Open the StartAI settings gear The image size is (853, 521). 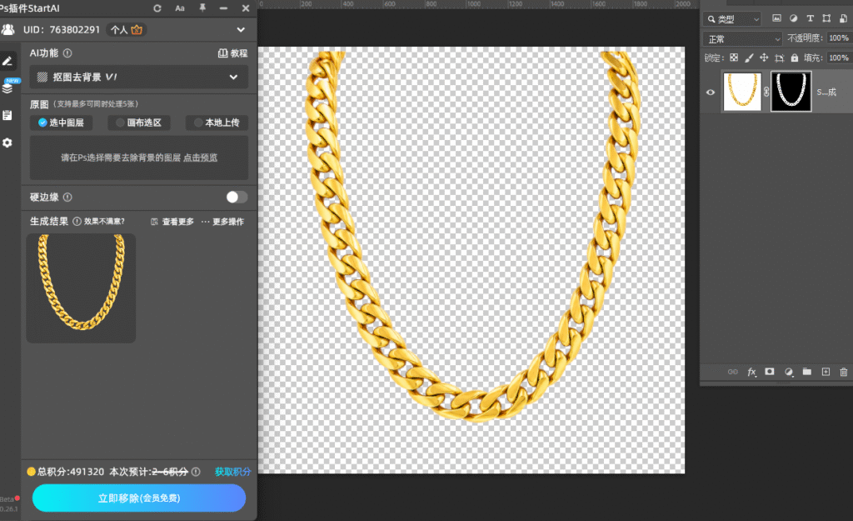tap(7, 143)
